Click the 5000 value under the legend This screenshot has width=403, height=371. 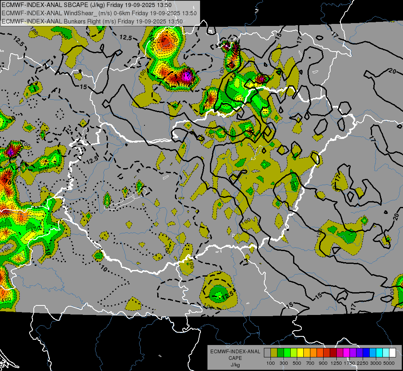[389, 363]
